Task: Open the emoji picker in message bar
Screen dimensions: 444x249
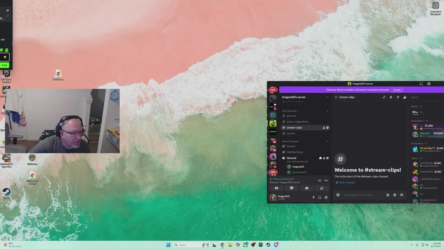Action: click(x=395, y=195)
